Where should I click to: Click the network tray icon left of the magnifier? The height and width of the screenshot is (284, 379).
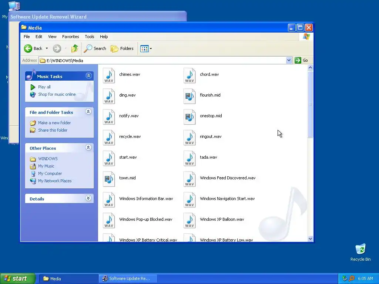point(345,279)
